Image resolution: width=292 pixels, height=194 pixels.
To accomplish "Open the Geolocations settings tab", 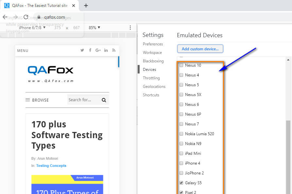I will coord(154,87).
